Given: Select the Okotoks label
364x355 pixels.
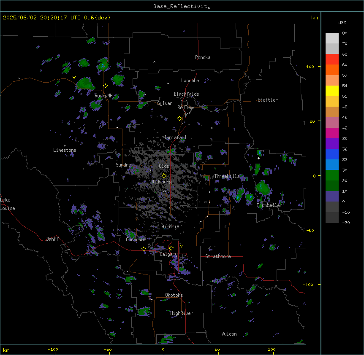Looking at the screenshot, I should click(x=174, y=295).
